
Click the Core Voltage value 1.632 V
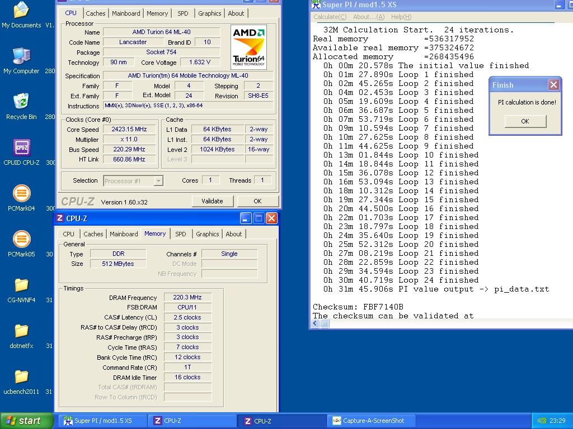click(200, 62)
